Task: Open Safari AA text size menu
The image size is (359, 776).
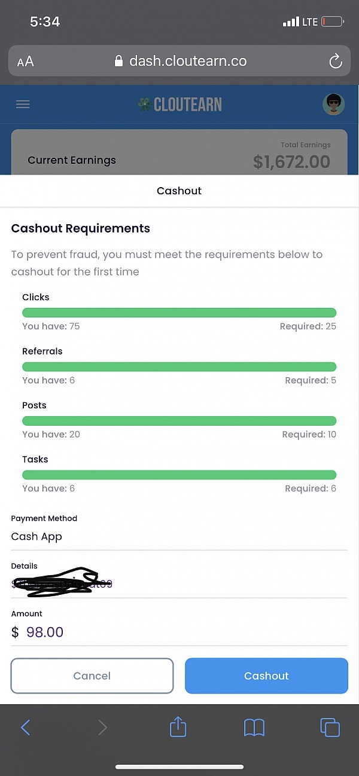Action: [26, 62]
